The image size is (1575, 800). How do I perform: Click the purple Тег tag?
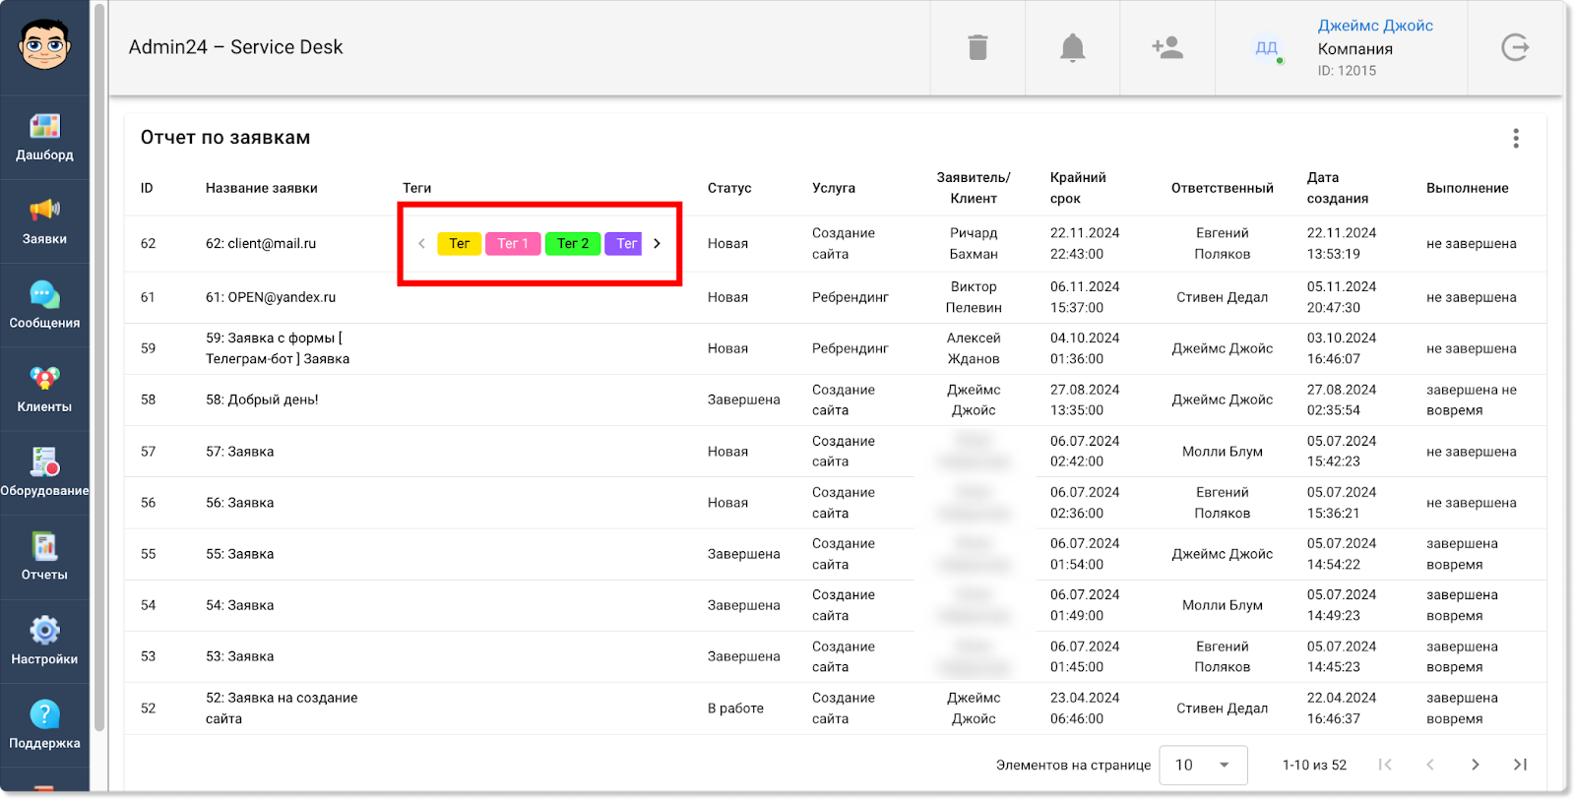[624, 243]
